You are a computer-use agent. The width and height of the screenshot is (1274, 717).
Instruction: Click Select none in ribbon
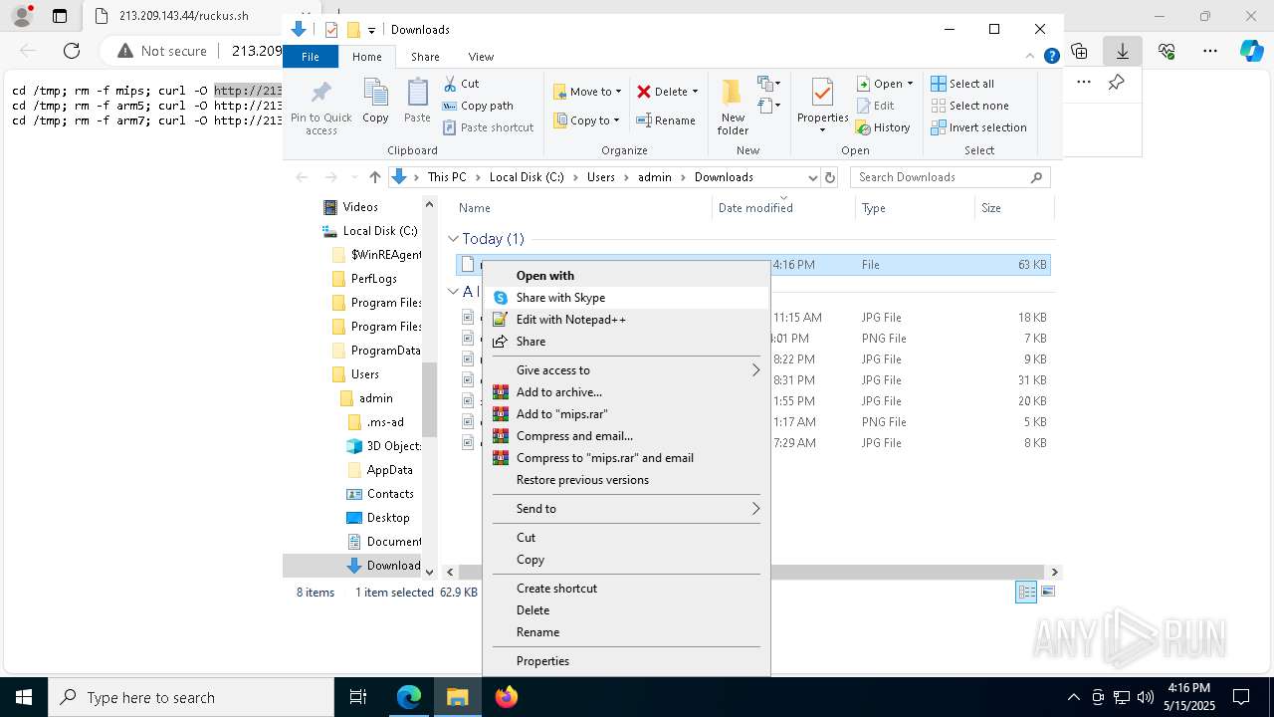pos(969,106)
